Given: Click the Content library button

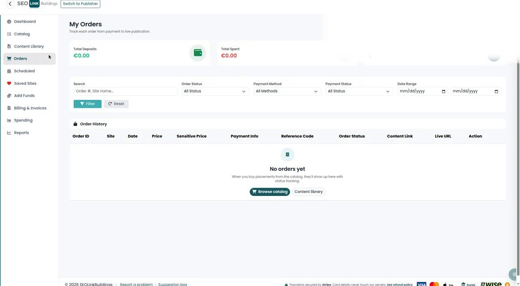Looking at the screenshot, I should click(308, 192).
